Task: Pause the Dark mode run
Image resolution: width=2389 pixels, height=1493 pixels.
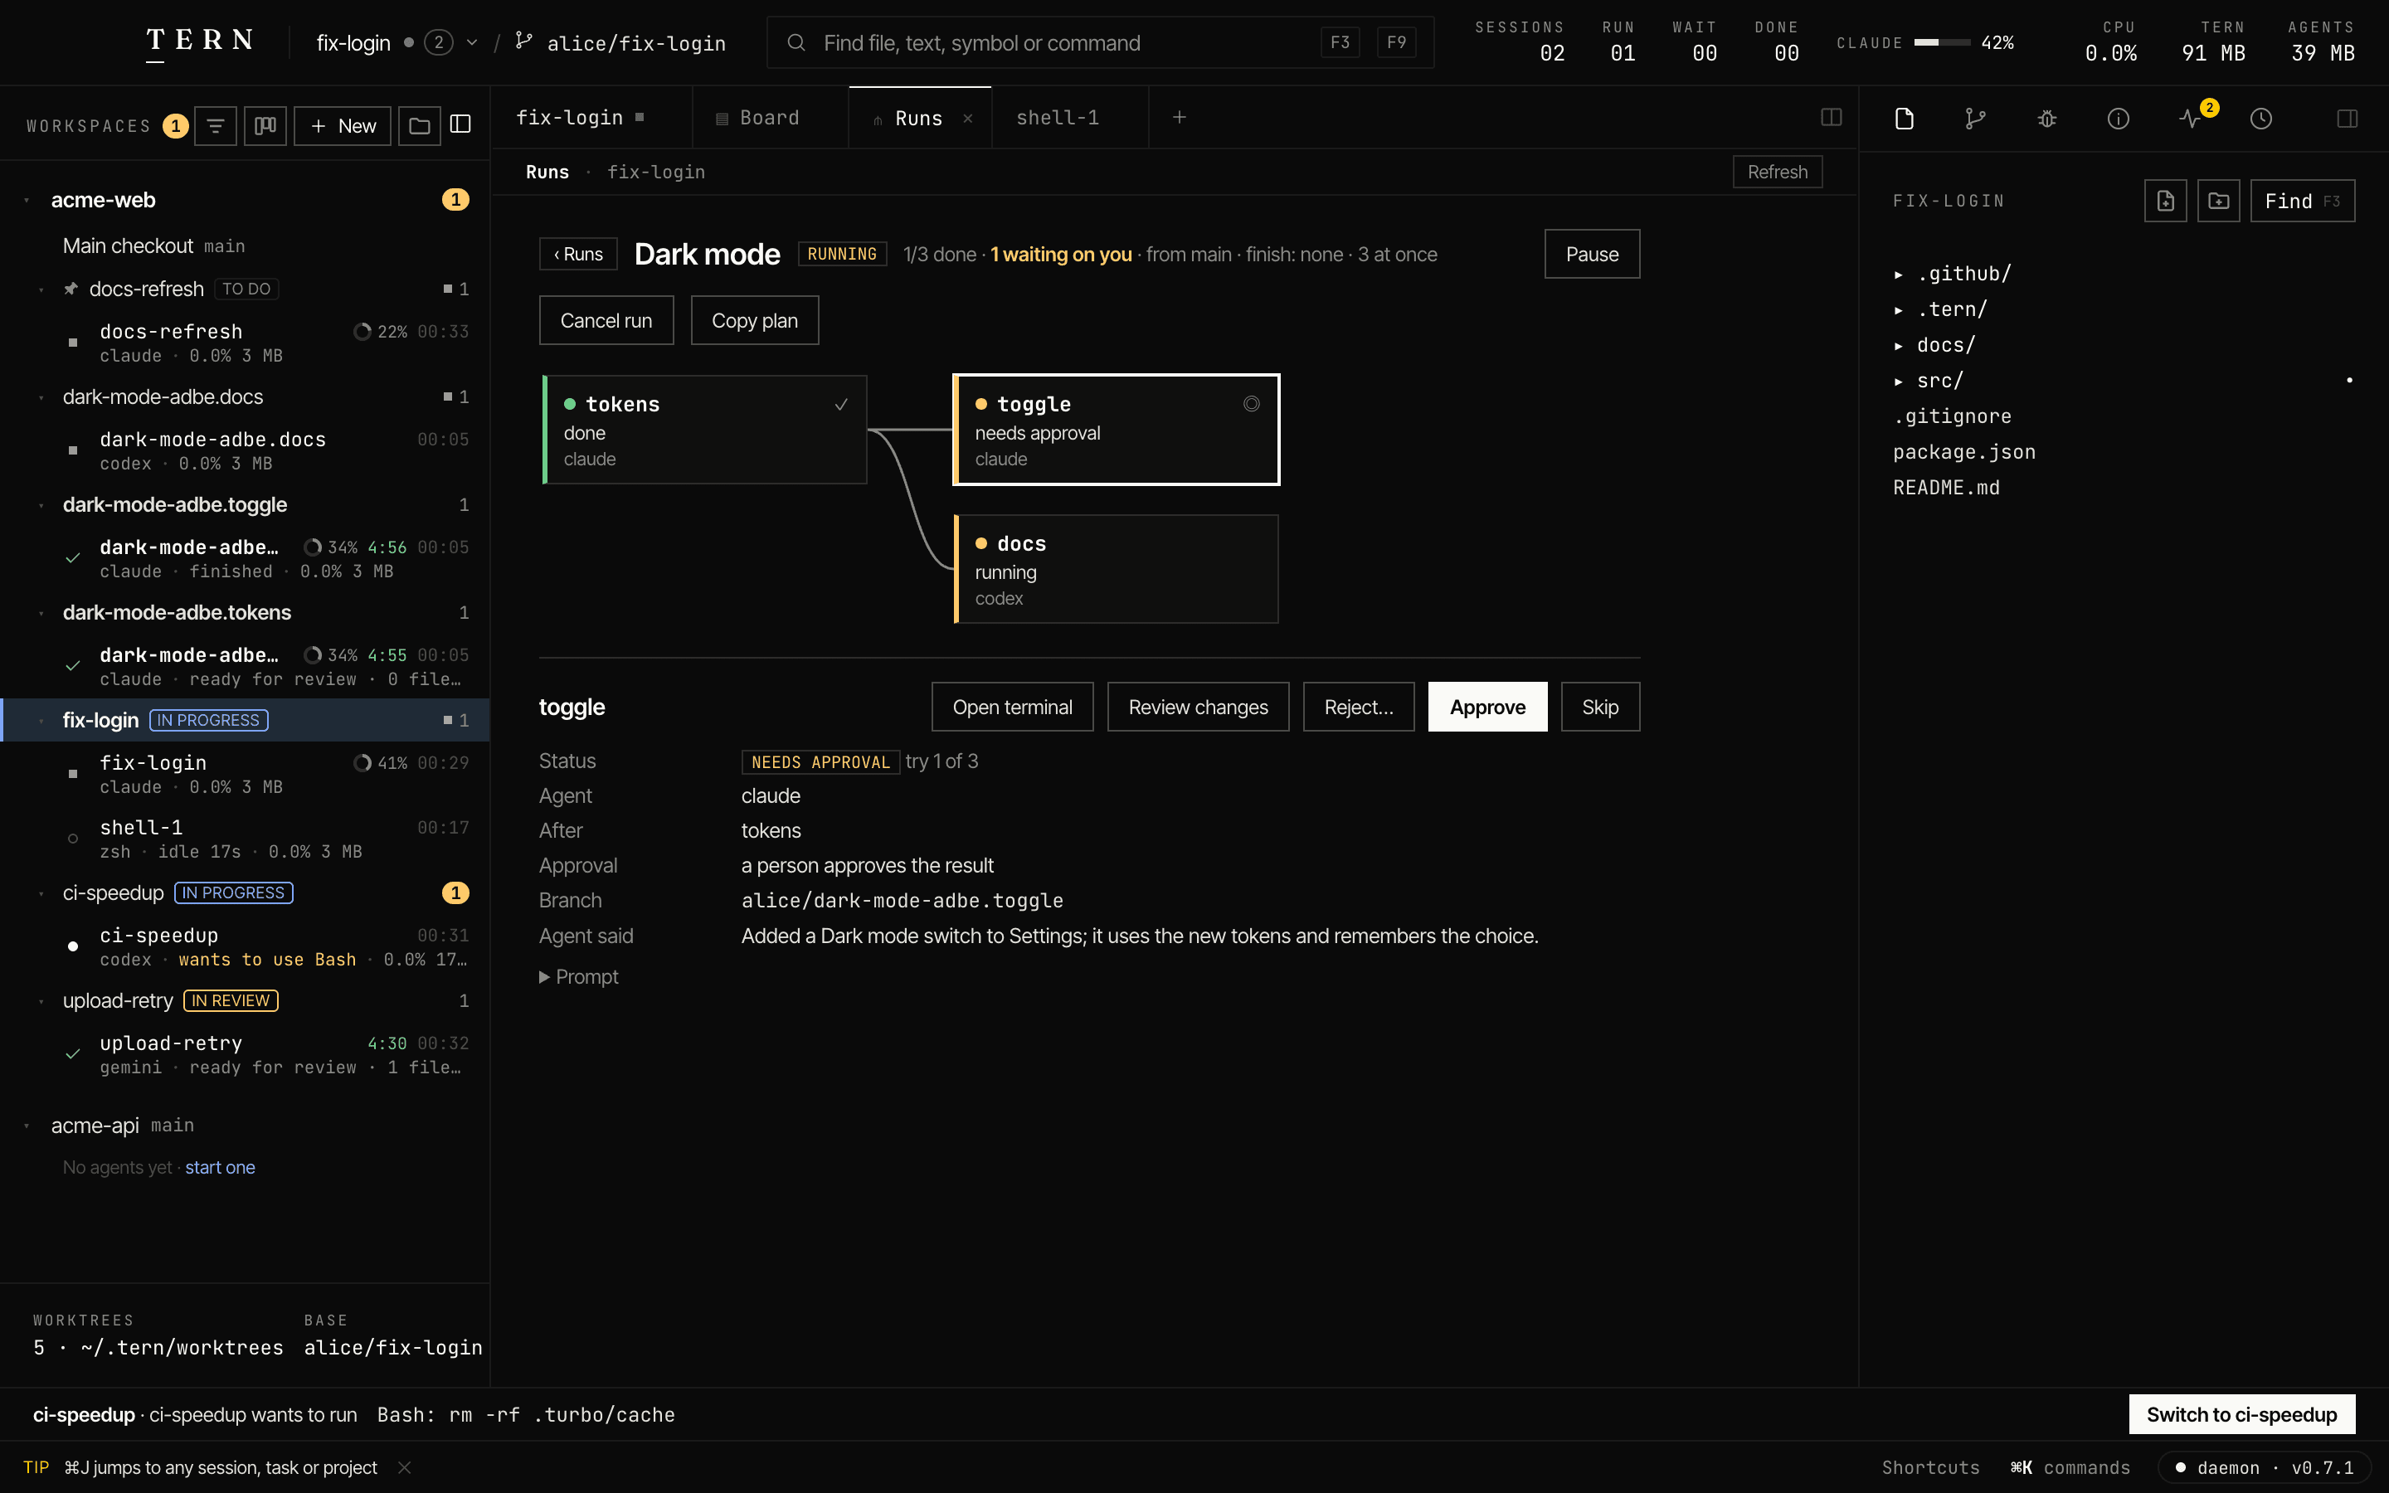Action: click(1591, 254)
